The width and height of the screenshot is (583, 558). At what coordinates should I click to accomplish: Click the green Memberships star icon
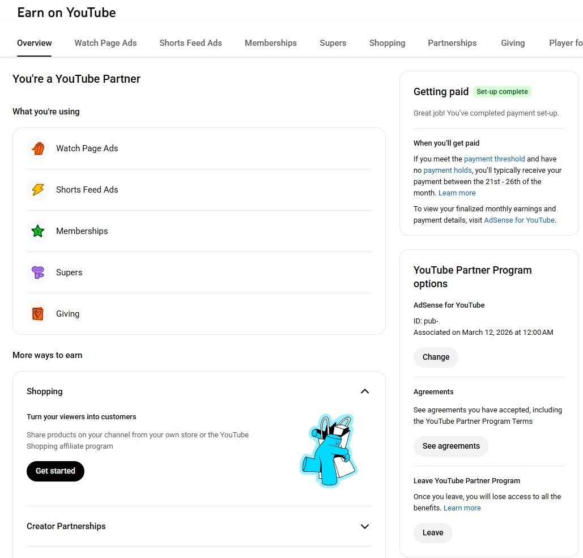38,231
